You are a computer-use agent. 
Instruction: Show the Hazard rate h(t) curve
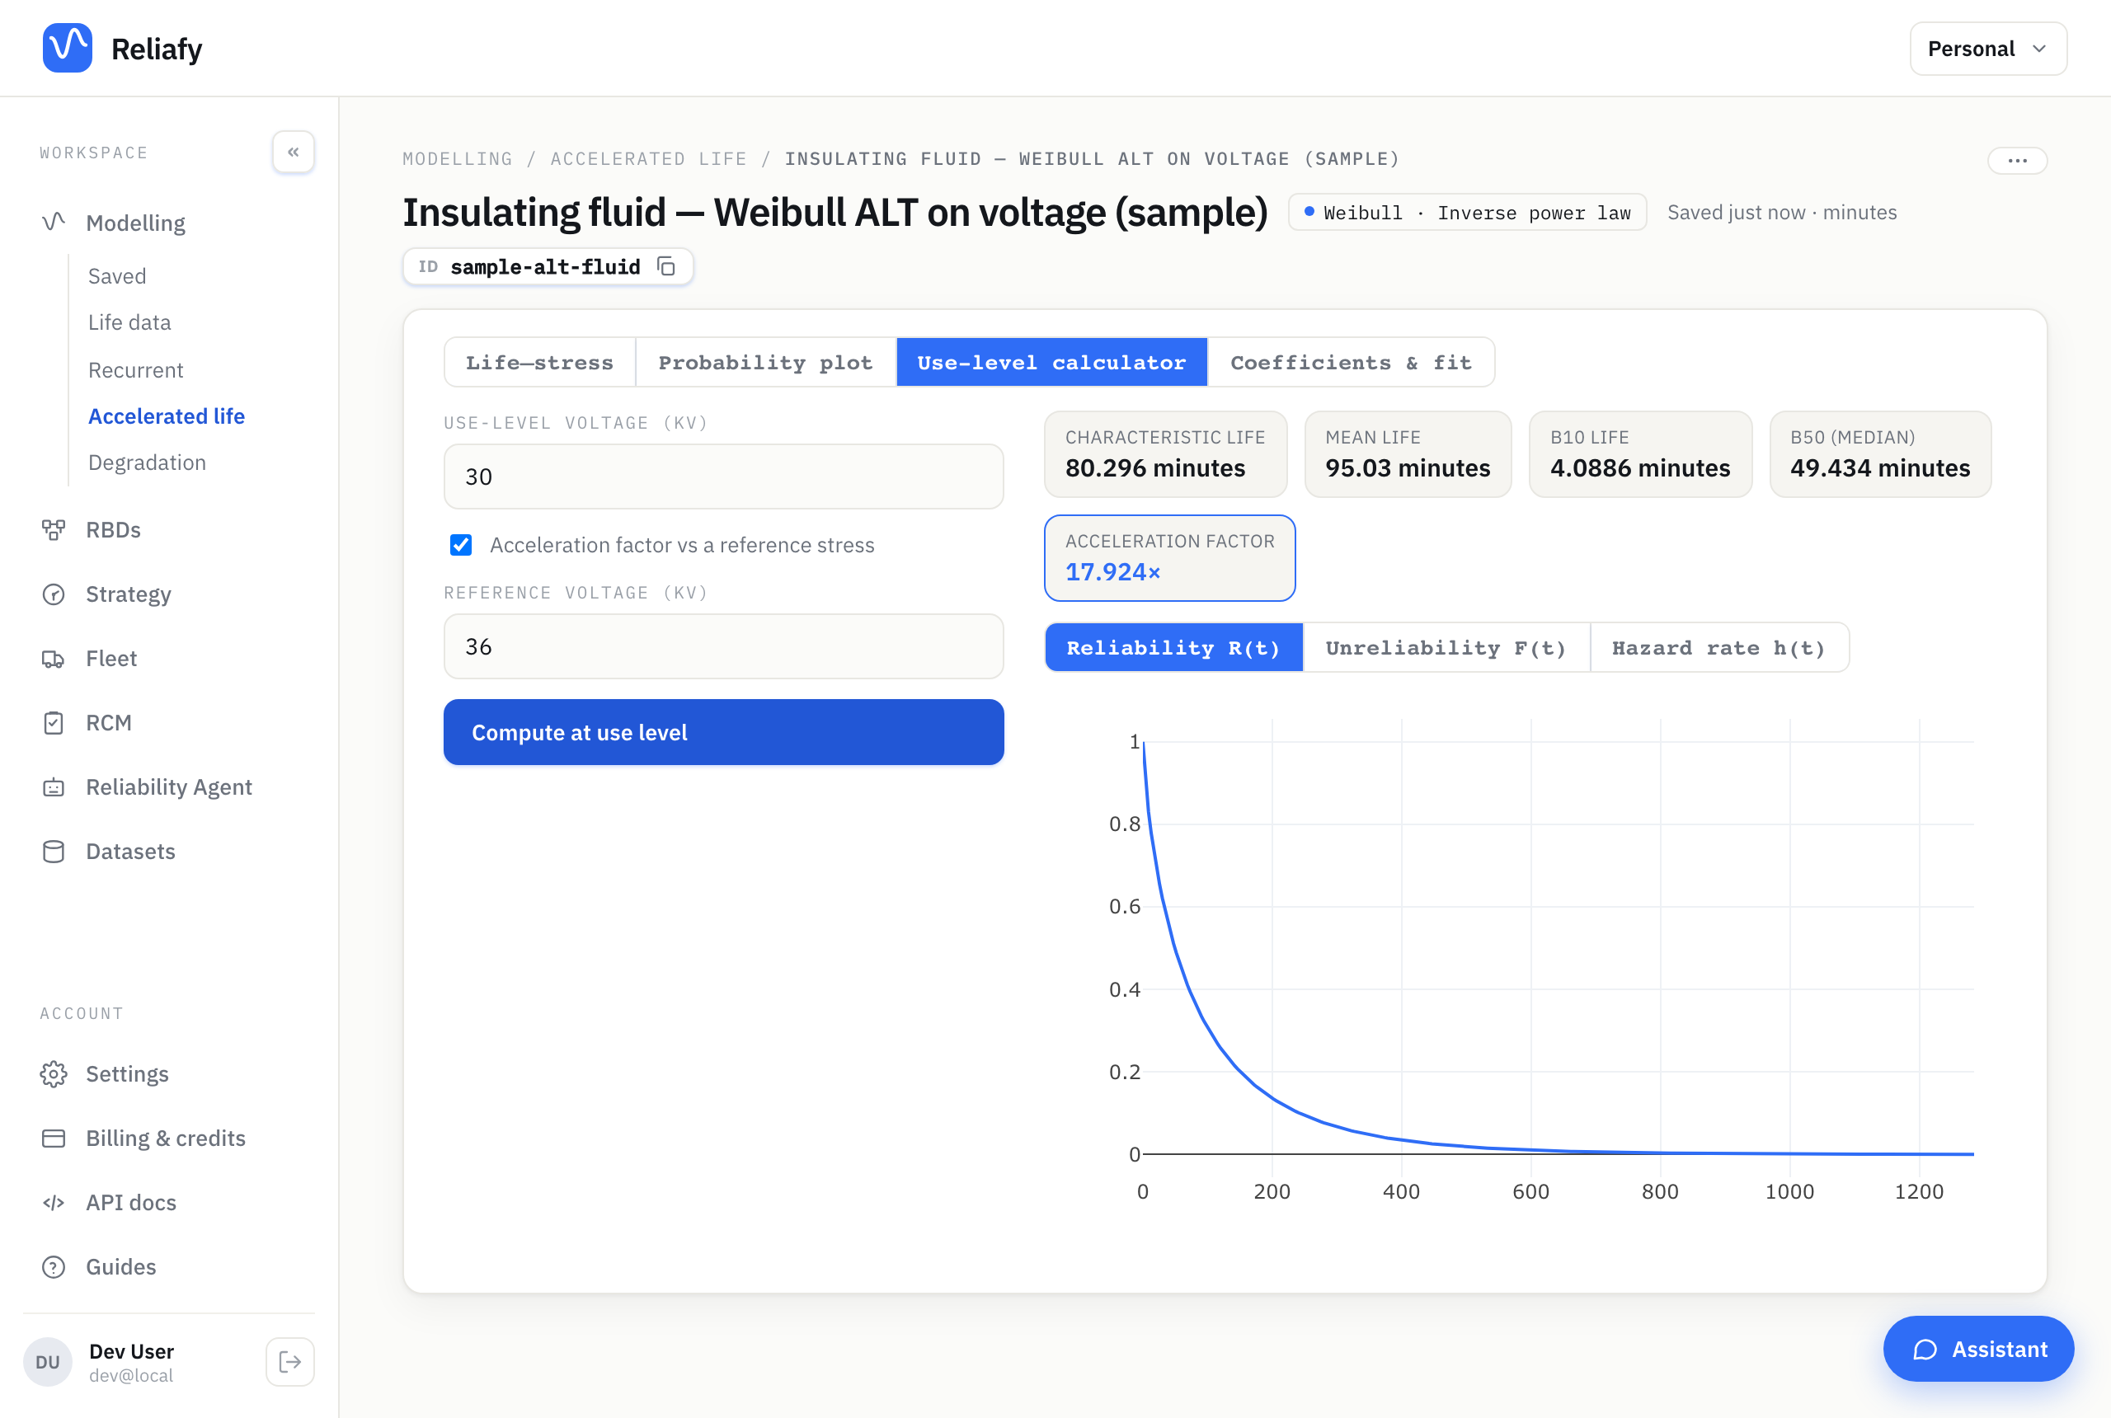click(1719, 647)
